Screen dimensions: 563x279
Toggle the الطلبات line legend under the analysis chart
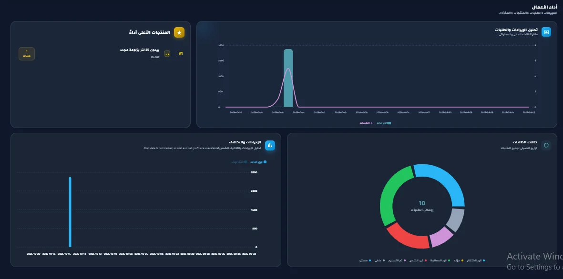[x=367, y=123]
